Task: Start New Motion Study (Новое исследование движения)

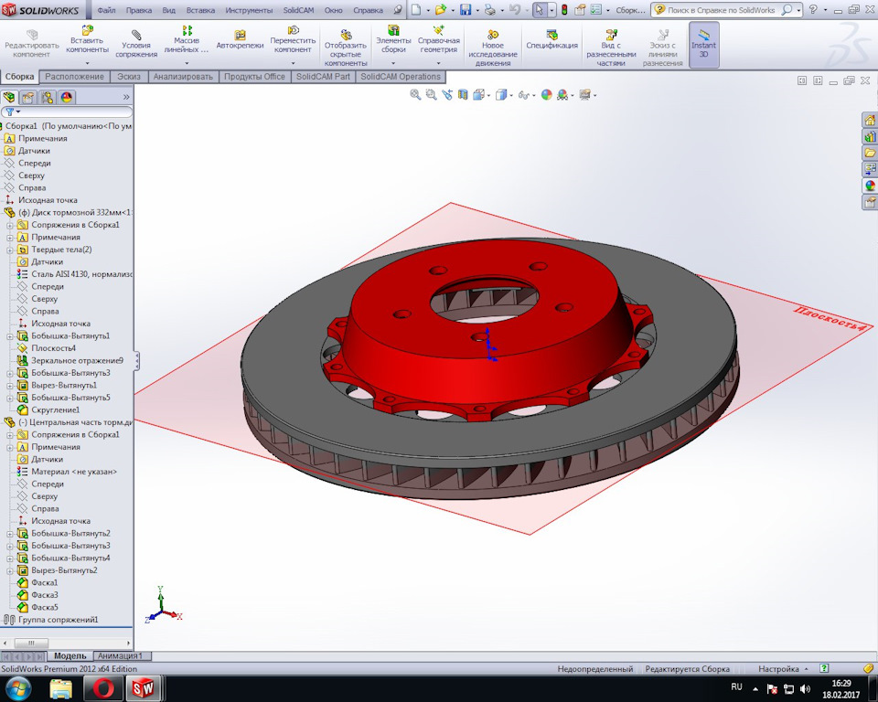Action: (x=492, y=34)
